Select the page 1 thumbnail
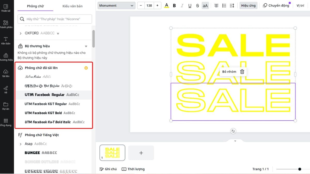310x174 pixels. click(x=112, y=153)
